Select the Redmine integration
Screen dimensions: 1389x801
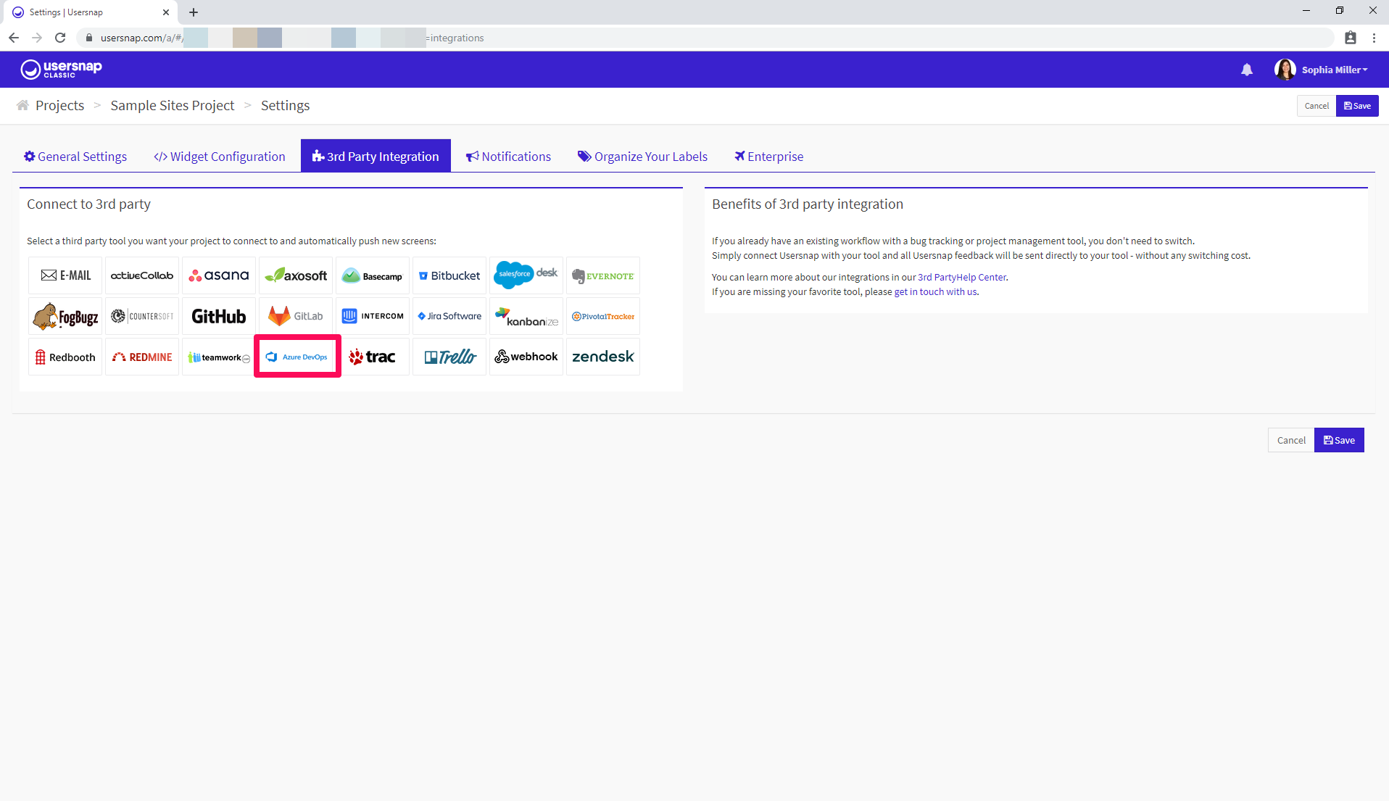142,357
